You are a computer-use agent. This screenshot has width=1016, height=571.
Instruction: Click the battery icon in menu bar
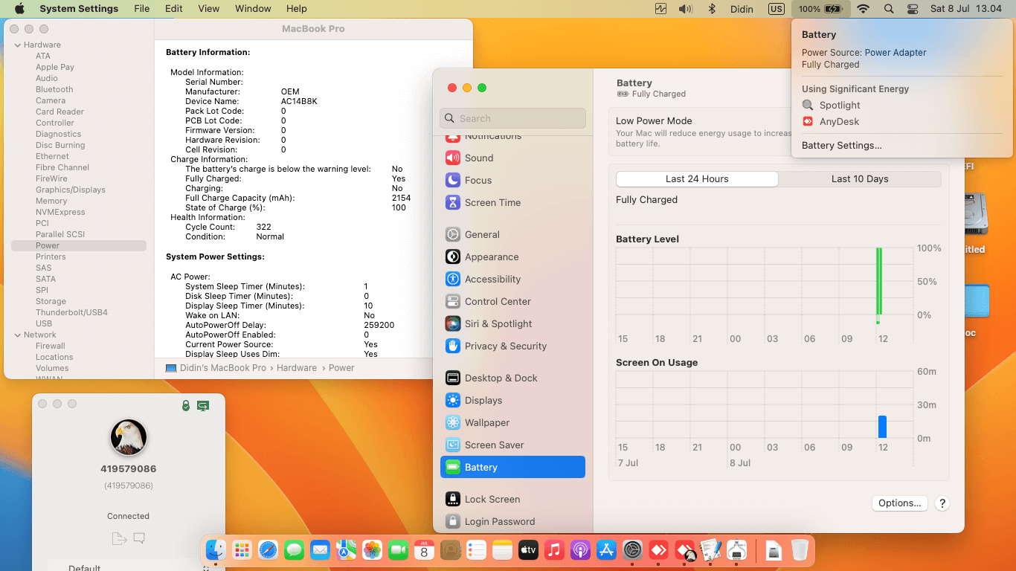tap(832, 9)
